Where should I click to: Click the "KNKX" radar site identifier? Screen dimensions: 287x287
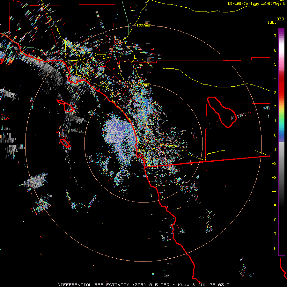(184, 285)
